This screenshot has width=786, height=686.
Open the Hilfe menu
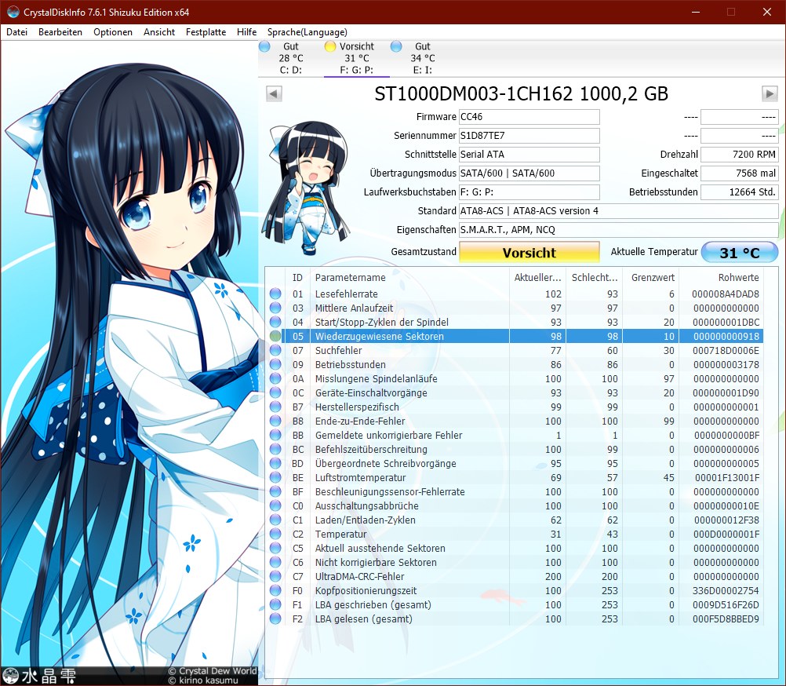[246, 32]
